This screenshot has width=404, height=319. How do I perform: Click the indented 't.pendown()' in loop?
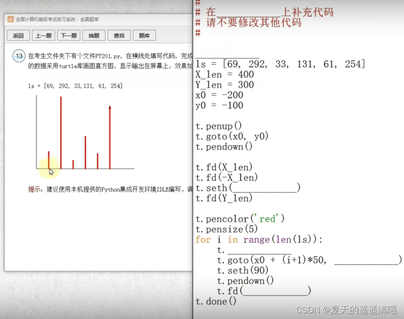tap(245, 281)
